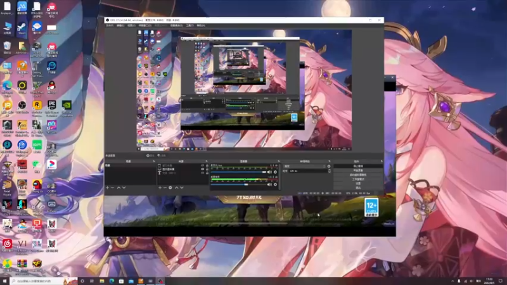Open WeChat desktop icon

(37, 166)
